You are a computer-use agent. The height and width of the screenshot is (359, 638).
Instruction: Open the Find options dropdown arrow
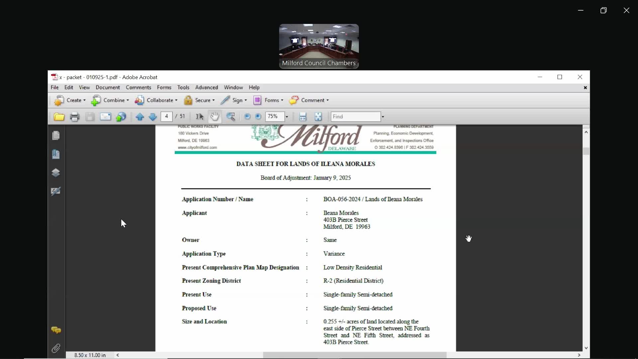point(383,117)
